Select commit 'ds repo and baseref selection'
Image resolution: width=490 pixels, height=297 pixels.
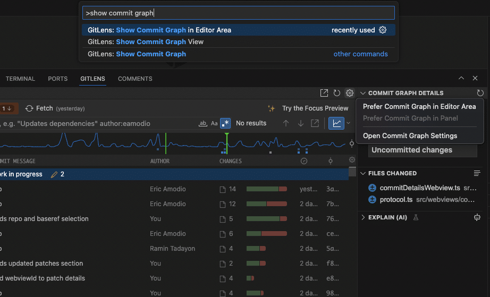pyautogui.click(x=44, y=218)
